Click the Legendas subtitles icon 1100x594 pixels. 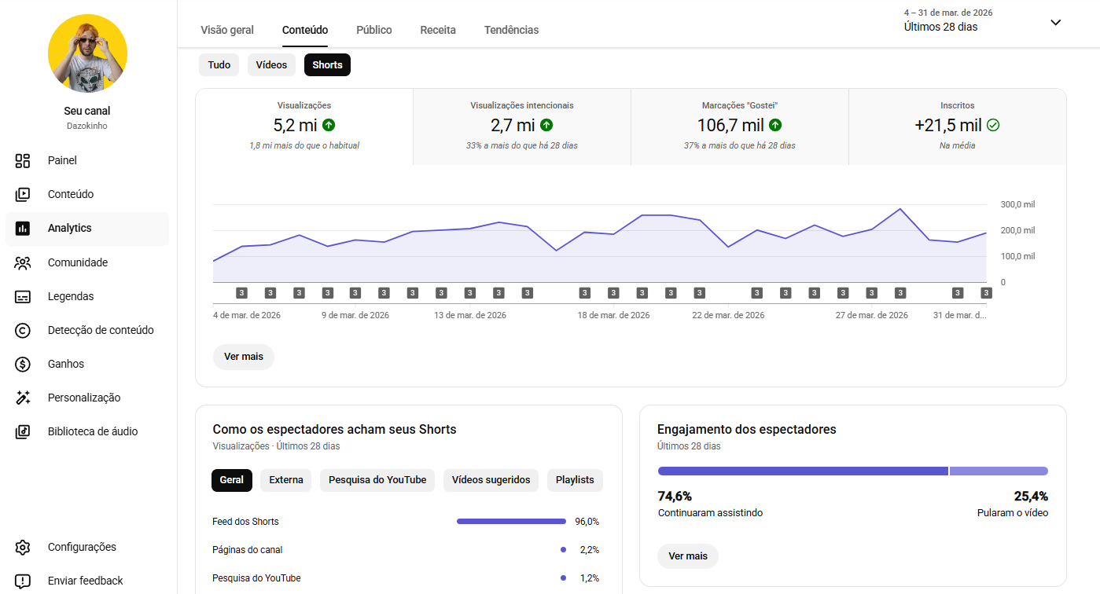click(x=23, y=296)
